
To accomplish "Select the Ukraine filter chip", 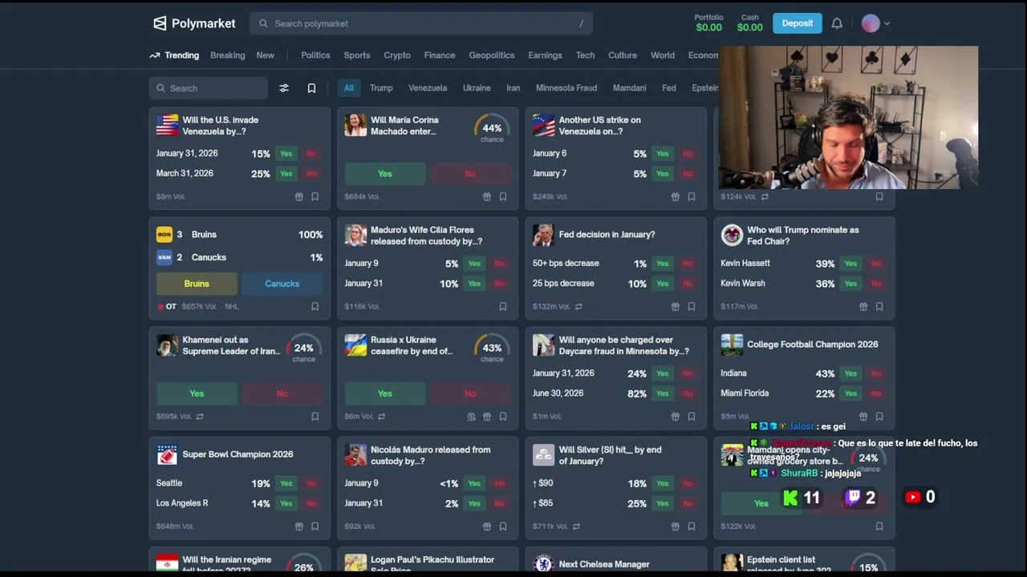I will pyautogui.click(x=477, y=88).
